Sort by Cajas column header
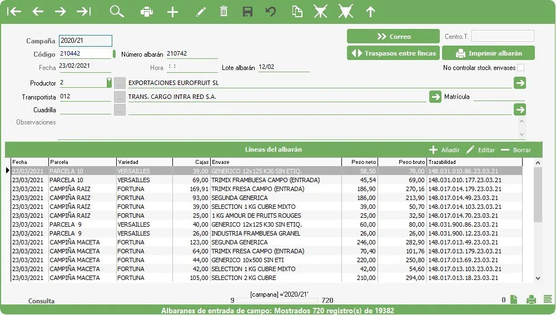The image size is (556, 315). 191,162
